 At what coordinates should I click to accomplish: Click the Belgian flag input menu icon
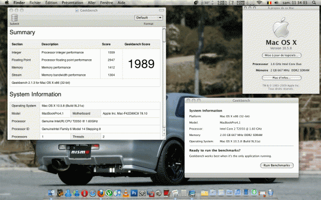(x=269, y=3)
